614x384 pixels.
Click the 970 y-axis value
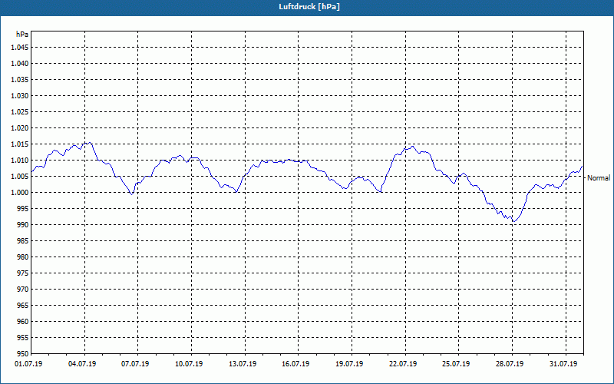(x=23, y=290)
